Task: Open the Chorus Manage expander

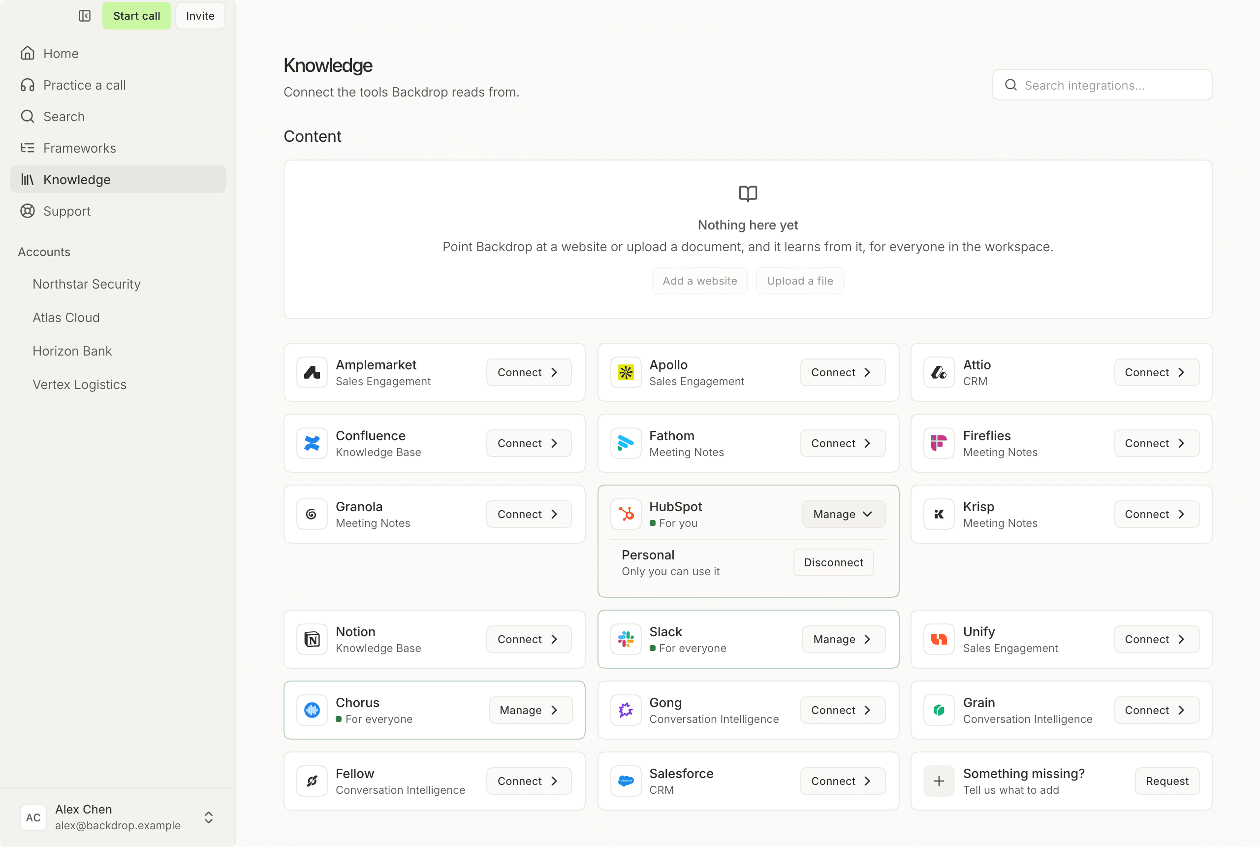Action: click(530, 710)
